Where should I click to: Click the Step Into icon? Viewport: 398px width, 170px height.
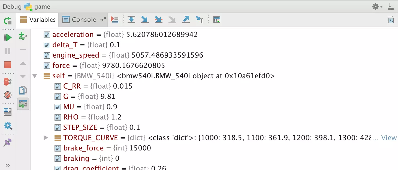click(x=145, y=20)
